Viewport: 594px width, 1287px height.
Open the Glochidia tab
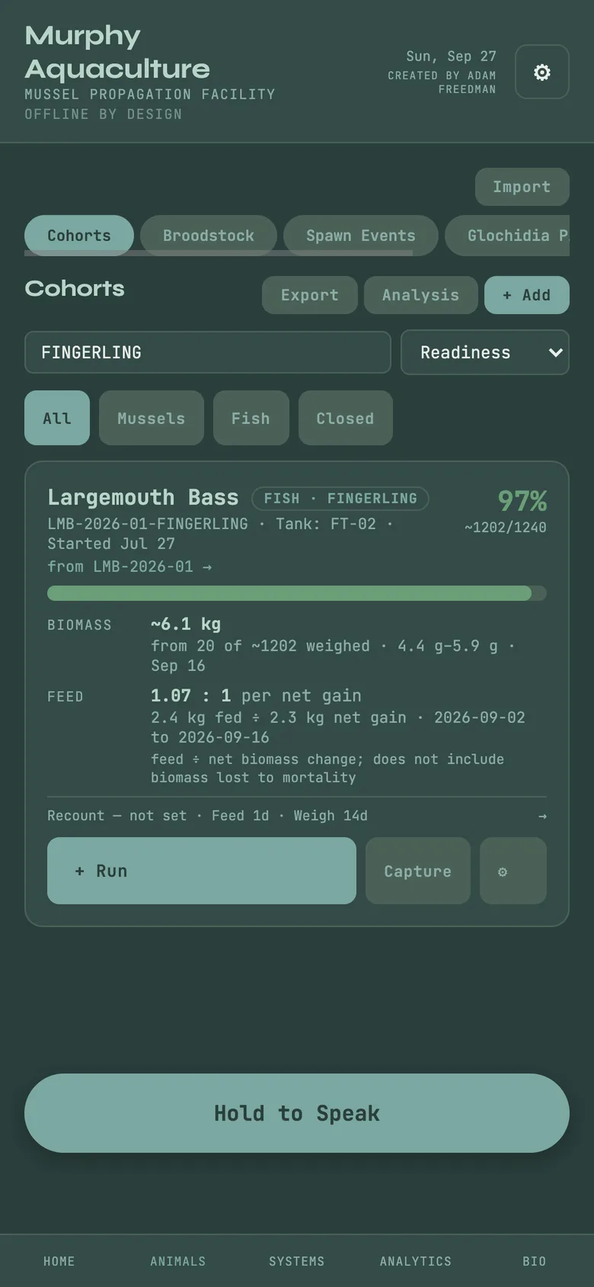pos(507,236)
